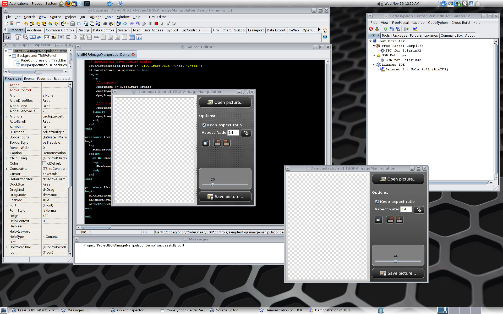503x314 pixels.
Task: Collapse Background: TBGRAPanel in component tree
Action: (x=10, y=56)
